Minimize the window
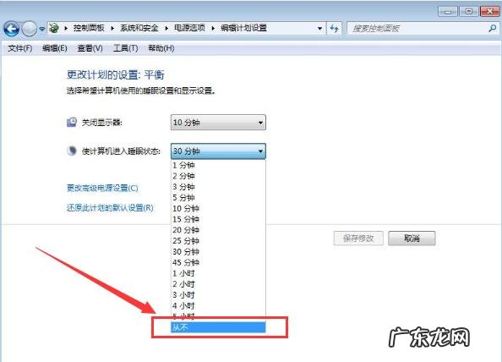Image resolution: width=502 pixels, height=362 pixels. pos(448,12)
